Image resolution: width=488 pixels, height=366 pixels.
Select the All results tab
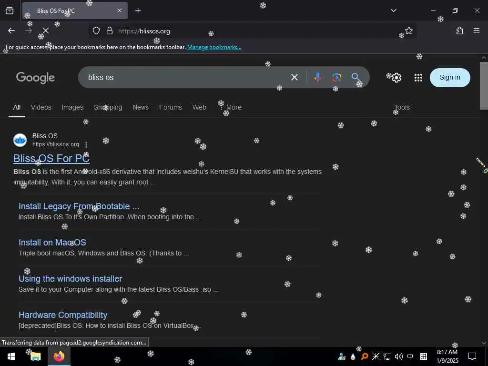coord(17,107)
